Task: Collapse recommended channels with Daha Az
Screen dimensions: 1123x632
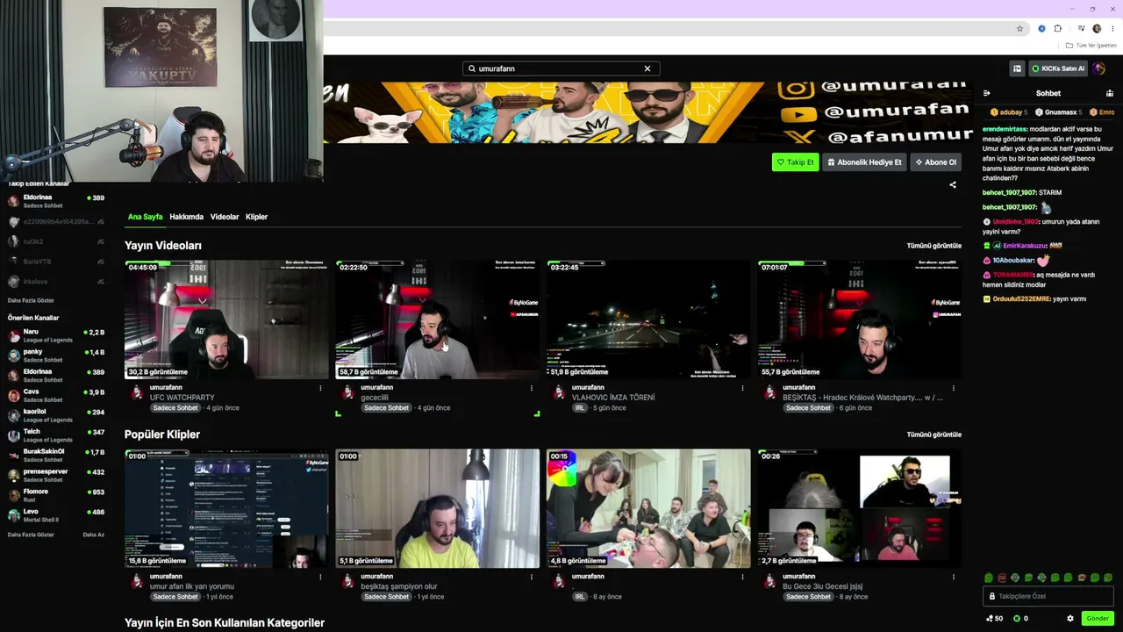Action: click(93, 535)
